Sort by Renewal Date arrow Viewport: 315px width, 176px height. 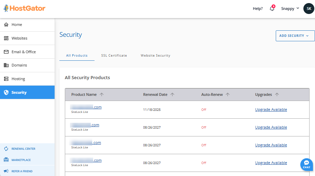[x=172, y=94]
